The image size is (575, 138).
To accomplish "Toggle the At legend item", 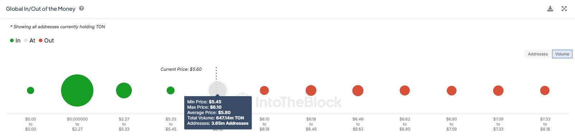I will pyautogui.click(x=30, y=40).
